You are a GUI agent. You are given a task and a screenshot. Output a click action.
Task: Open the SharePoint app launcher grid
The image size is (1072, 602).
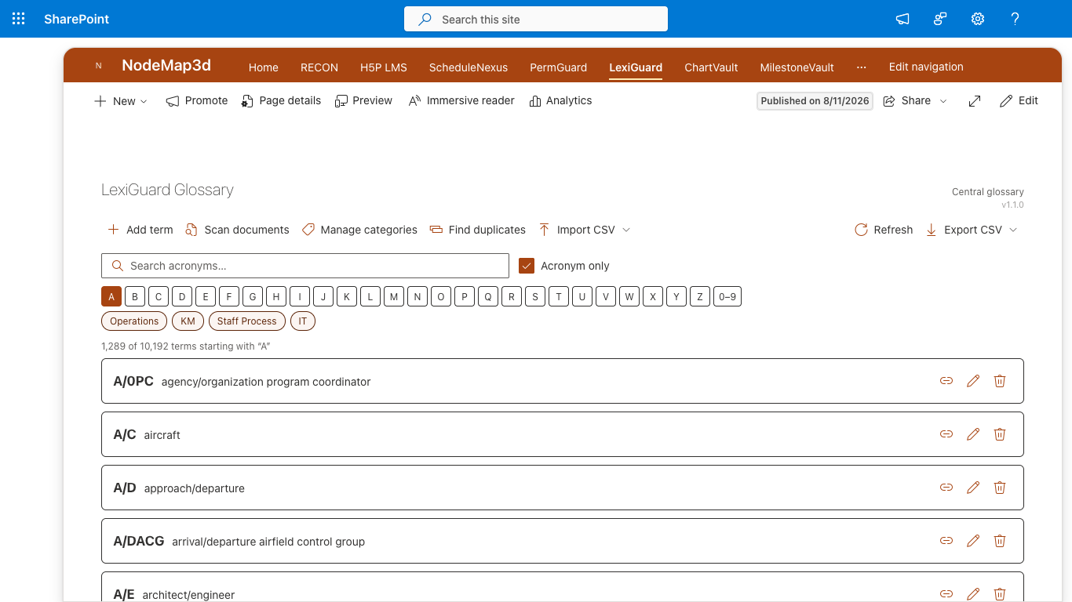click(19, 19)
